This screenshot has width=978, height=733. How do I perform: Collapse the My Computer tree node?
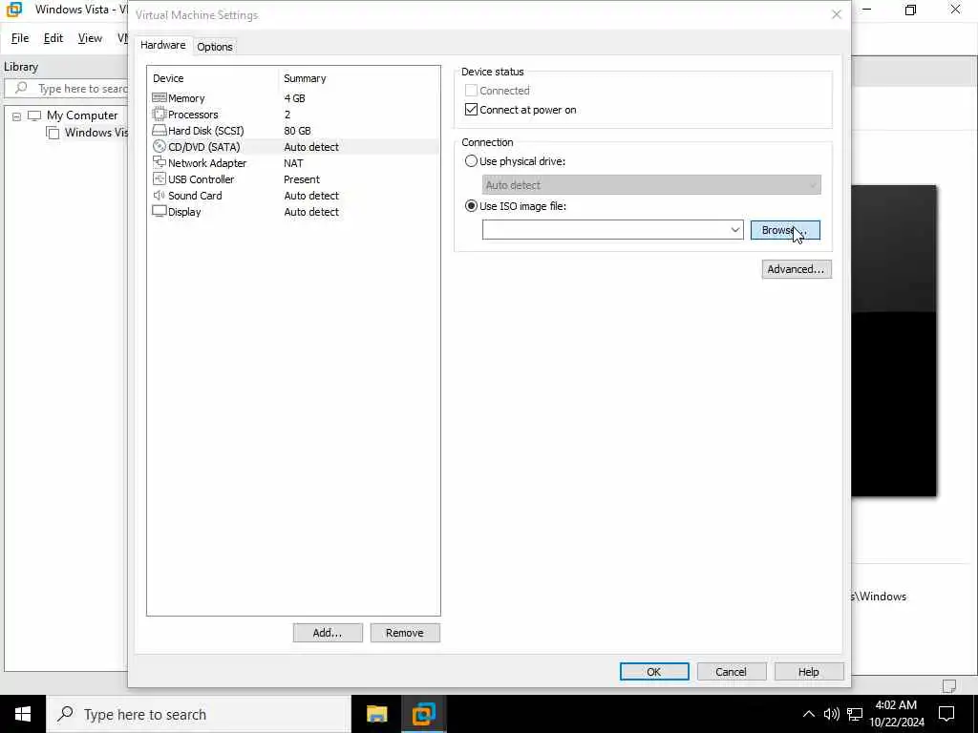click(17, 115)
